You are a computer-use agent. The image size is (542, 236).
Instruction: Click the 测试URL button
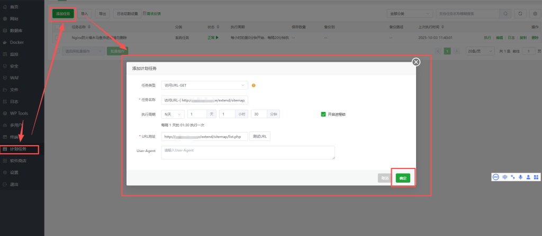pyautogui.click(x=259, y=137)
